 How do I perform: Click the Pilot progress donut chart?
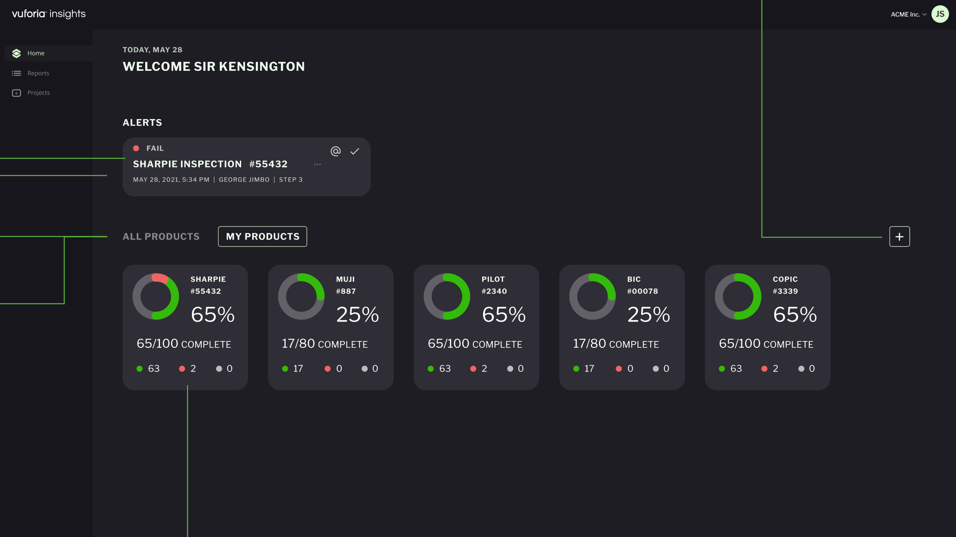[447, 296]
